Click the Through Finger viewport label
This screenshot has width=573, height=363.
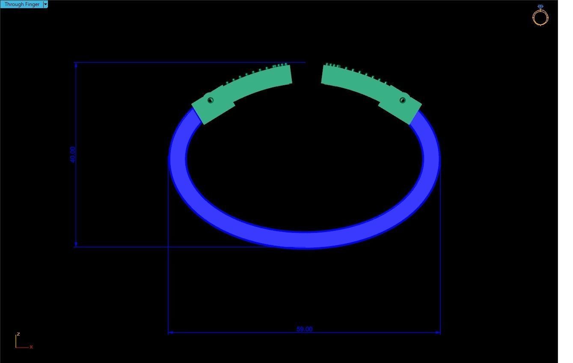coord(21,4)
